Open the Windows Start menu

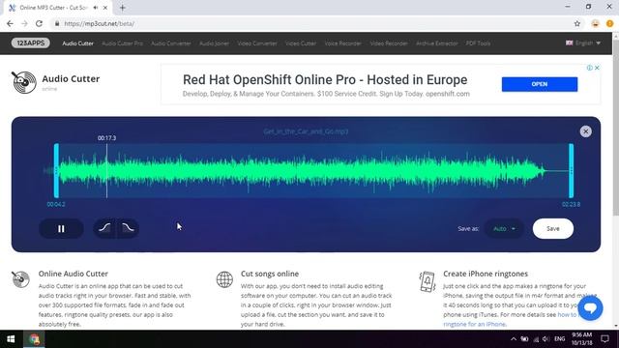point(11,339)
